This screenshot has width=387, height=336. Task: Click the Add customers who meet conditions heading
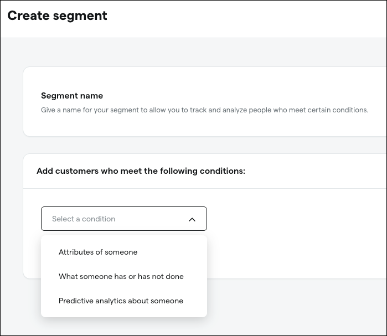click(141, 171)
